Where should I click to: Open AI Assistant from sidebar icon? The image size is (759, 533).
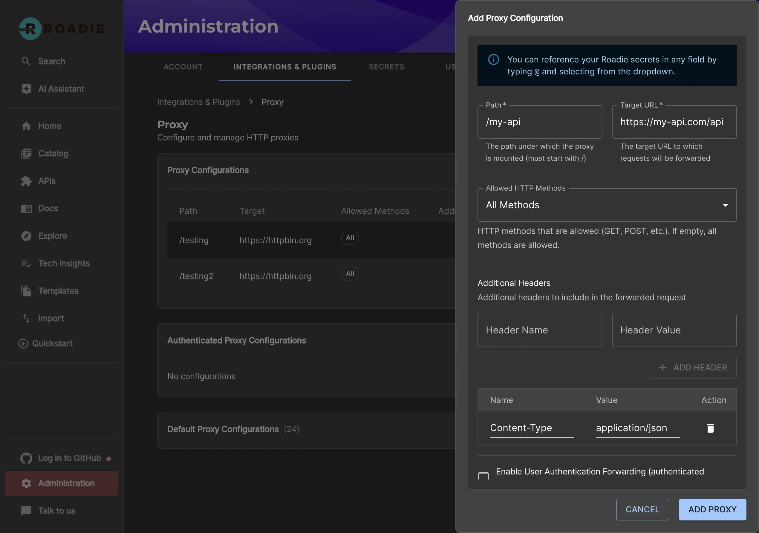[x=26, y=89]
